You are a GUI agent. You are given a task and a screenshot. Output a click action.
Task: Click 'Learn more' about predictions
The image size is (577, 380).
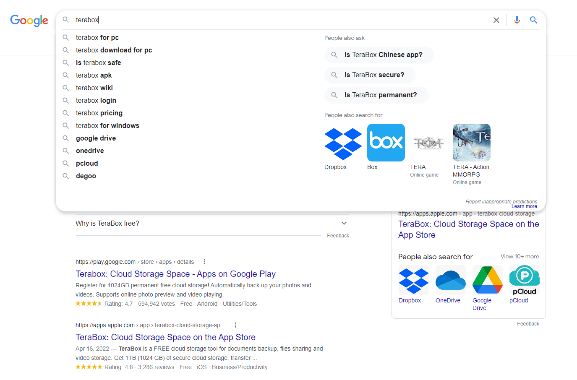[524, 206]
